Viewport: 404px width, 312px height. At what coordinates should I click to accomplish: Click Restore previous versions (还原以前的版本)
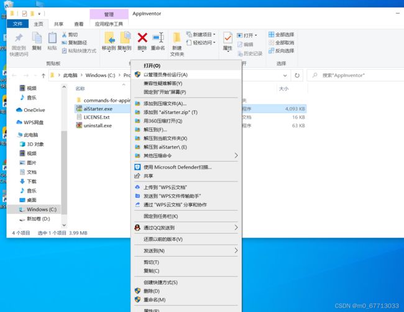tap(186, 239)
